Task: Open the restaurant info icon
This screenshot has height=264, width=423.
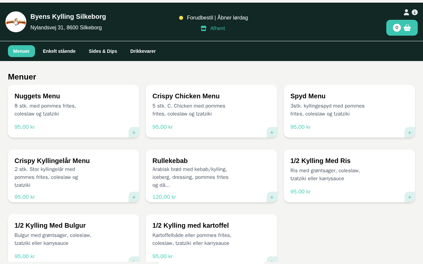Action: [x=415, y=12]
